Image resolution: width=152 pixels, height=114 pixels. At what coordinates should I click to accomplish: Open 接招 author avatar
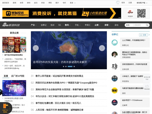point(115,90)
